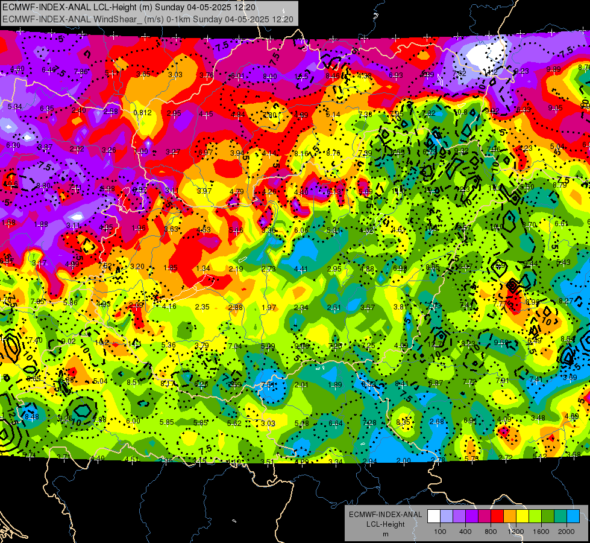Click the grid value 2.88
Image resolution: width=590 pixels, height=543 pixels.
click(x=236, y=307)
